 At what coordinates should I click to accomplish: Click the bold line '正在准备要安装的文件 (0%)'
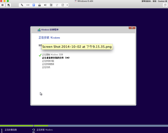pyautogui.click(x=56, y=58)
